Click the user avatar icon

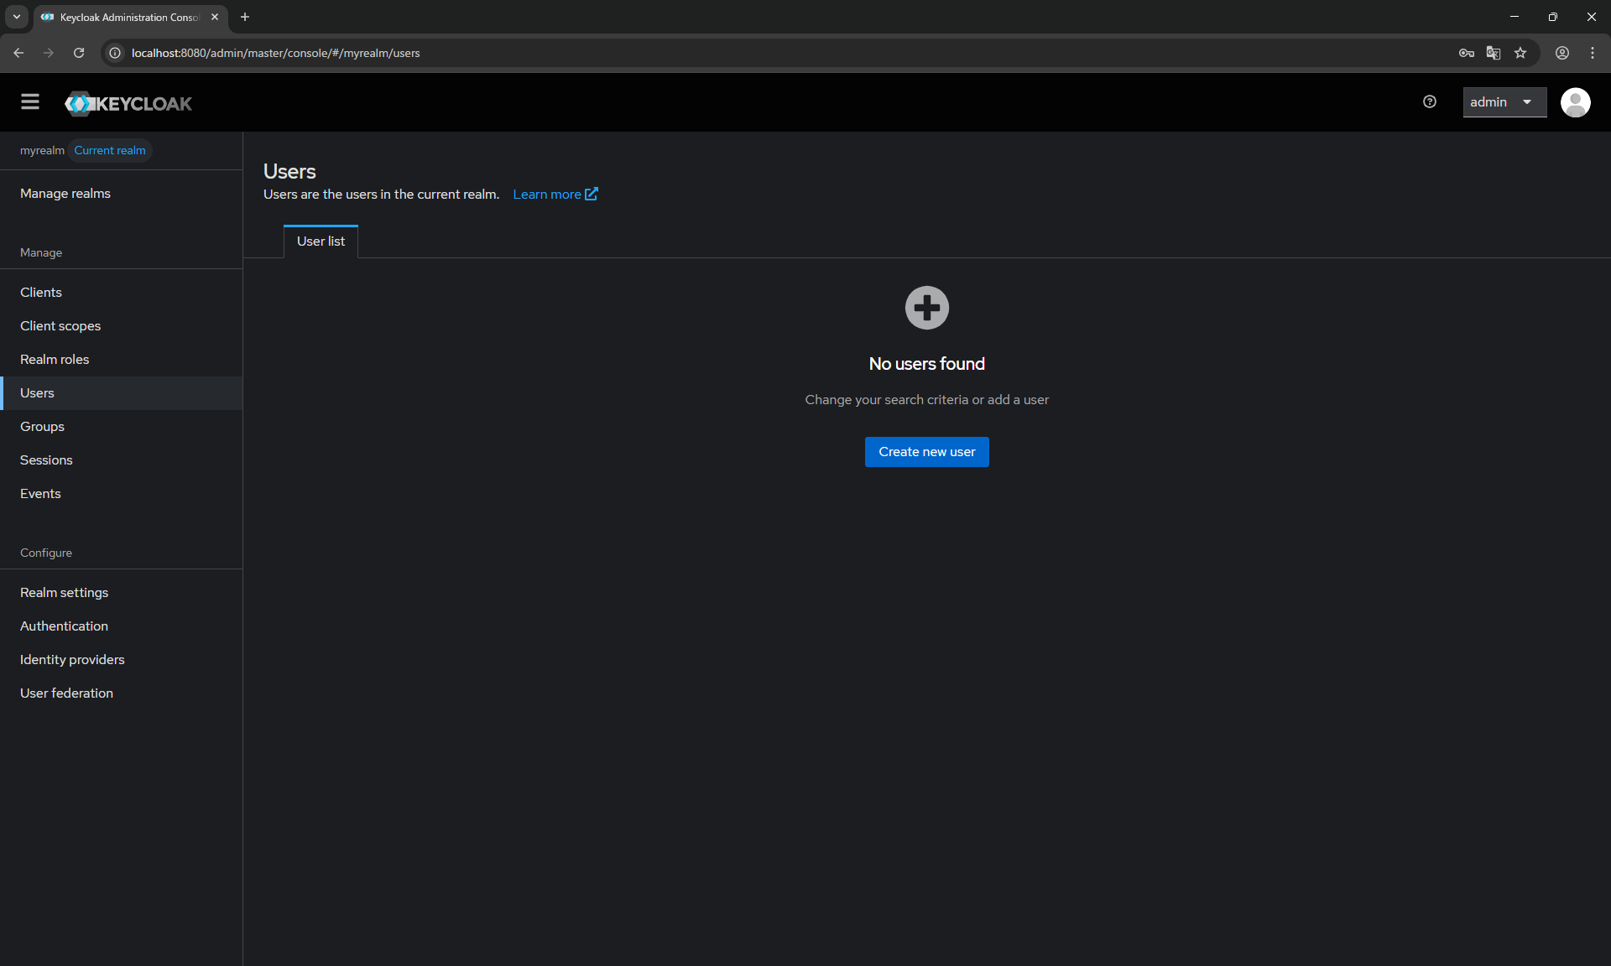(1575, 102)
